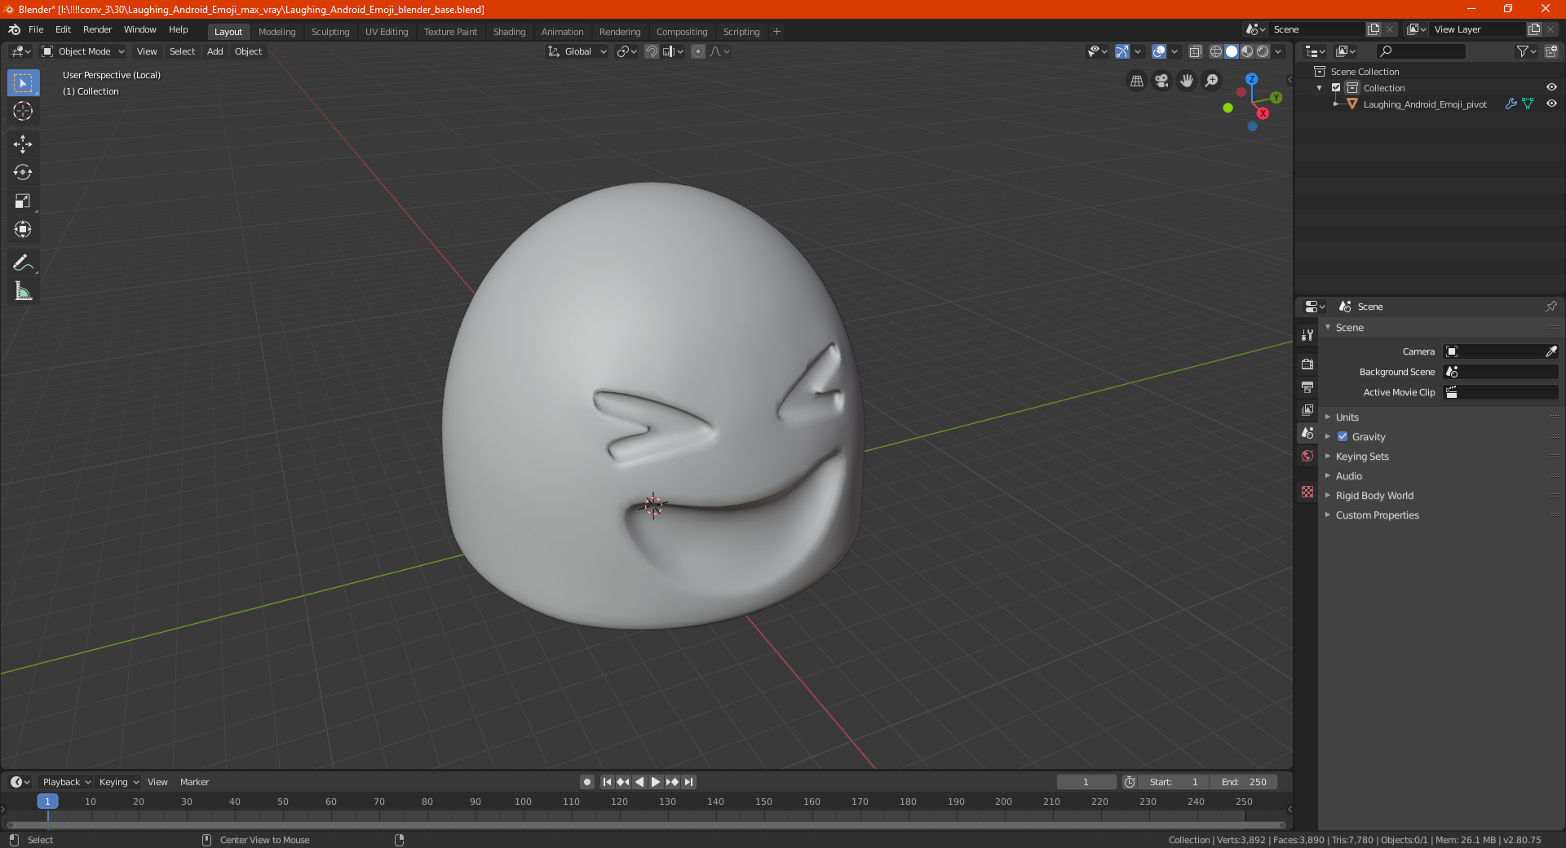The width and height of the screenshot is (1566, 848).
Task: Toggle show gizmo button
Action: click(1122, 51)
